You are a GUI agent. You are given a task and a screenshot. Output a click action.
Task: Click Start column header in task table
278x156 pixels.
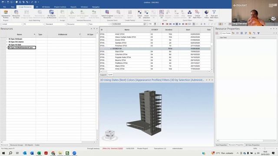tap(188, 30)
